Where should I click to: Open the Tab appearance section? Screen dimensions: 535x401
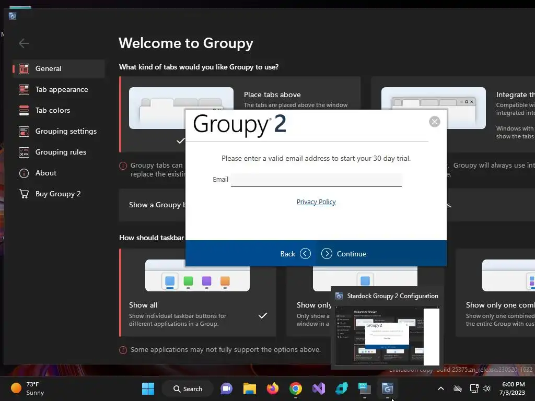tap(59, 89)
